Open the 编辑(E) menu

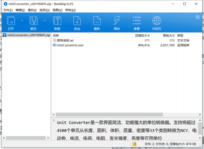(x=20, y=10)
